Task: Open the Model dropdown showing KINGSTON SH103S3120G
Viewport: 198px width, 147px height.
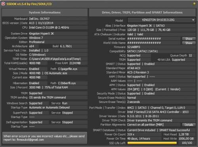Action: click(x=162, y=20)
